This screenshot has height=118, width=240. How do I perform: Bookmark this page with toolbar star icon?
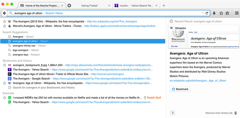(221, 13)
